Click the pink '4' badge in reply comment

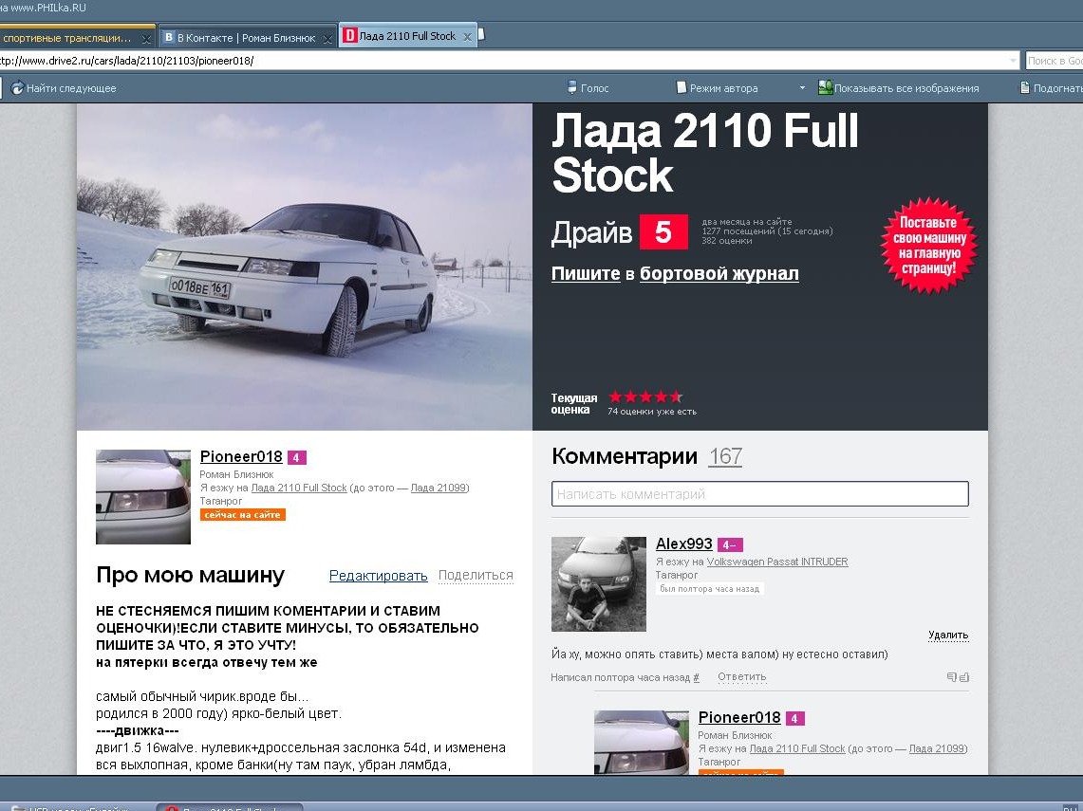click(795, 718)
